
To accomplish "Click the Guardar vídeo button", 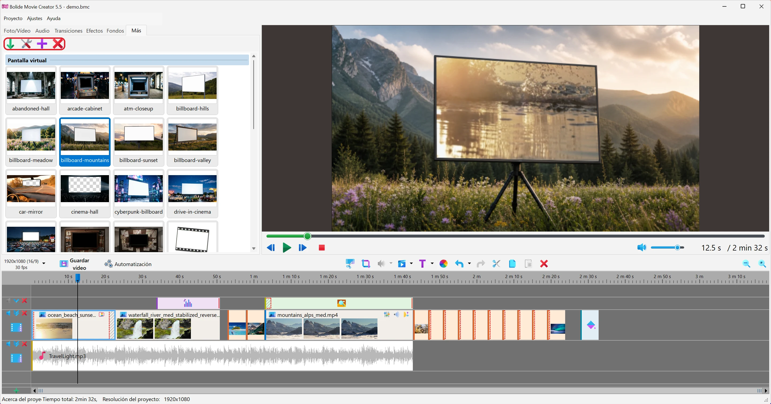I will pyautogui.click(x=75, y=264).
